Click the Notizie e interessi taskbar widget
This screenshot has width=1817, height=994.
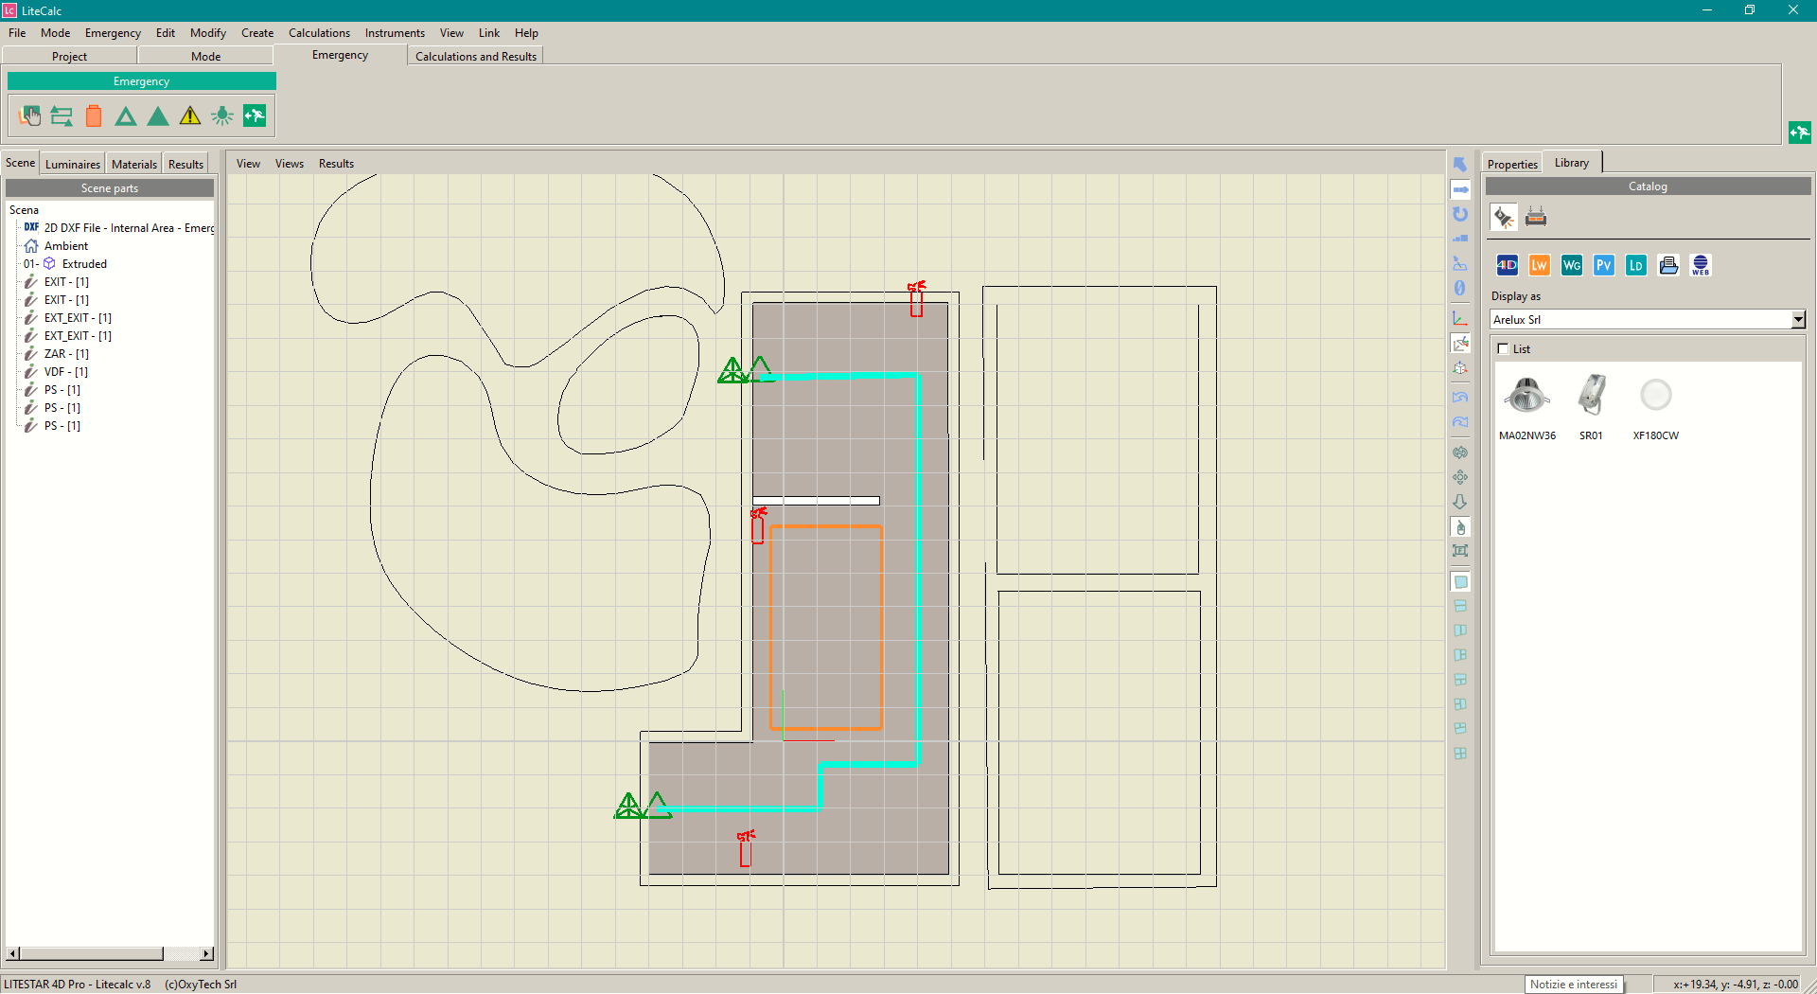[1574, 985]
